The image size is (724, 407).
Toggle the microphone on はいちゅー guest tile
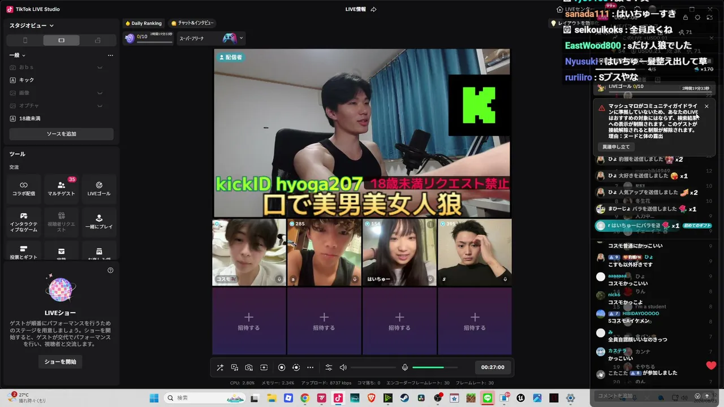coord(430,279)
